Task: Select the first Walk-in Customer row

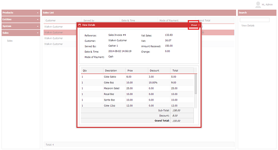Action: pos(60,27)
